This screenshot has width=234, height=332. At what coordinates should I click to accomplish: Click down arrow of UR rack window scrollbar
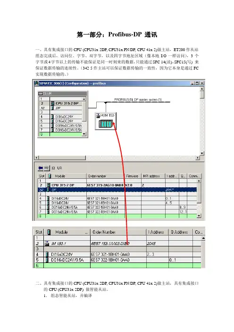tap(84, 134)
